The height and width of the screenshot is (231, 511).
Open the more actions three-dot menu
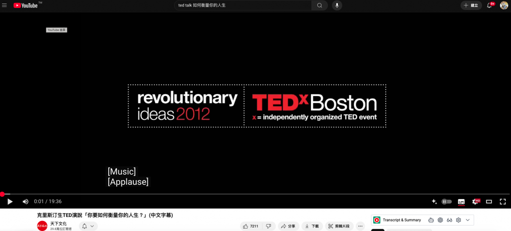(360, 226)
